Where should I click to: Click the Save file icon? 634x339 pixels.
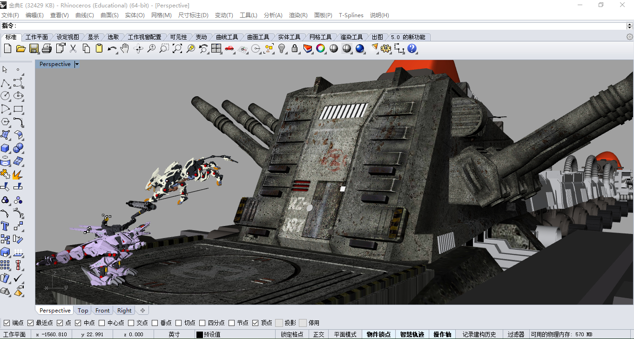pos(34,48)
